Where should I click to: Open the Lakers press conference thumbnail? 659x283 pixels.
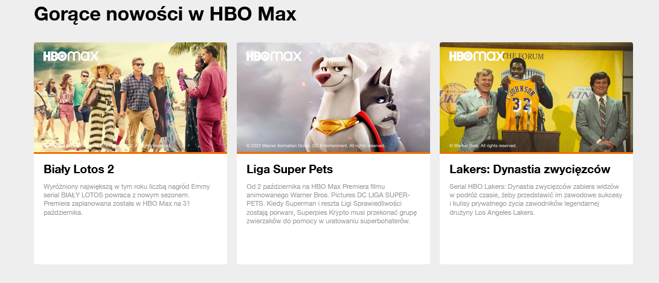[x=536, y=97]
